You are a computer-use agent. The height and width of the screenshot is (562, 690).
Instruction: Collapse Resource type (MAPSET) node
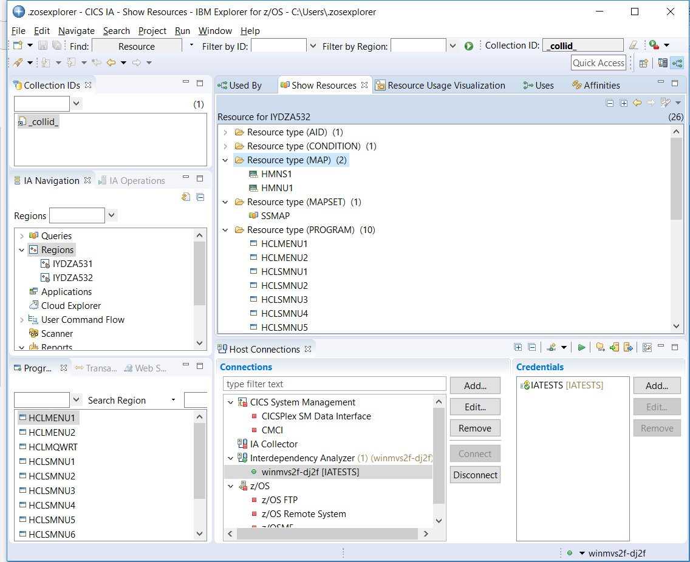click(x=225, y=202)
